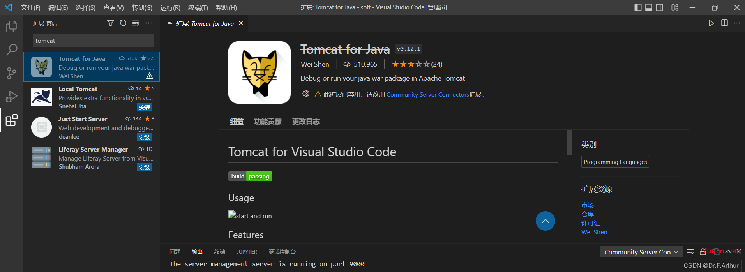
Task: Select the Extensions view icon
Action: tap(12, 120)
